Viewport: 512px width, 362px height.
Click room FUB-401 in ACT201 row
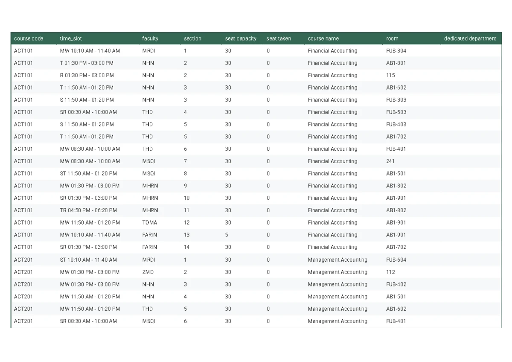396,321
